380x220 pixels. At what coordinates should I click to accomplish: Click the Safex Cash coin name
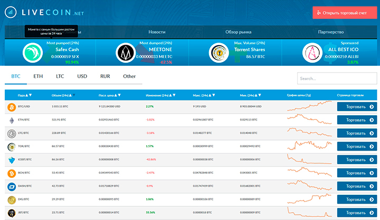pos(67,49)
